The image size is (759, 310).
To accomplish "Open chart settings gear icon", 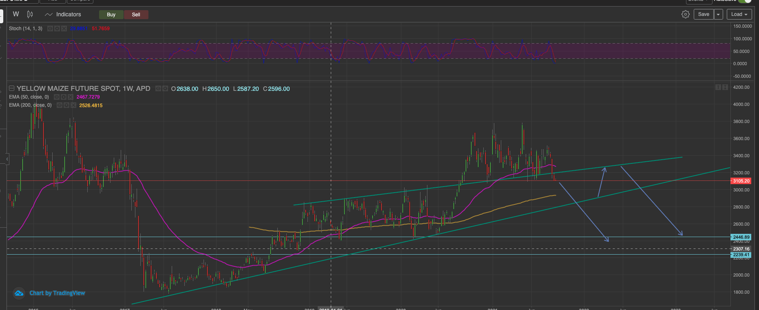I will (x=685, y=14).
